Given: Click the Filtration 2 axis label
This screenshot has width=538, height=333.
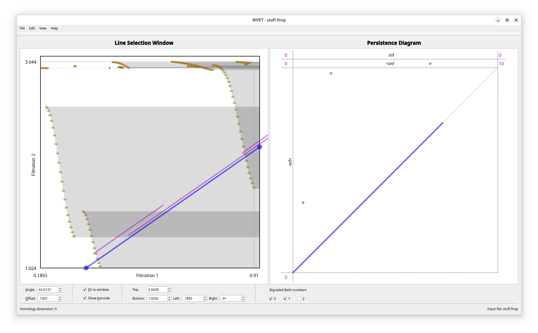Looking at the screenshot, I should pos(33,165).
